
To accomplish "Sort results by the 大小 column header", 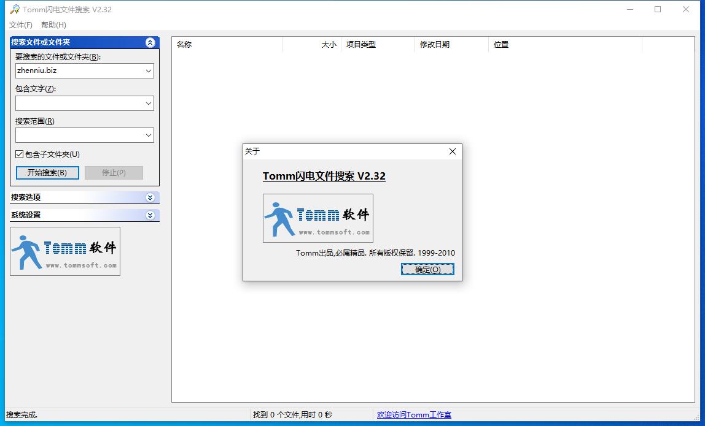I will coord(311,45).
